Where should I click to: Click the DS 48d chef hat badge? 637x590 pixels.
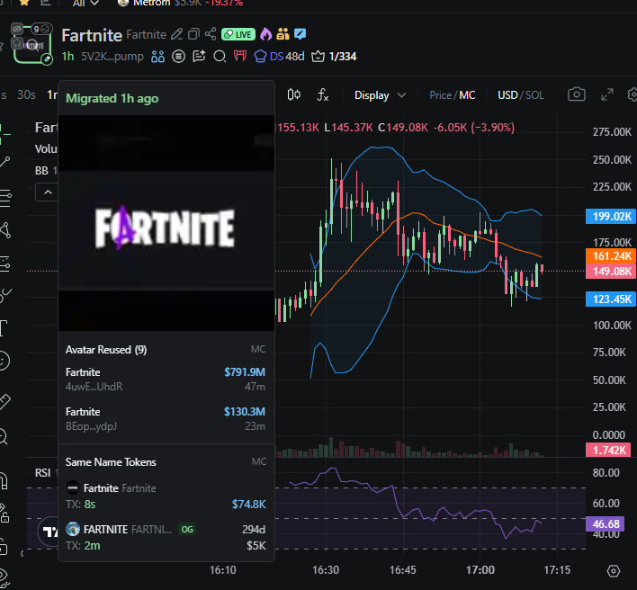tap(279, 56)
